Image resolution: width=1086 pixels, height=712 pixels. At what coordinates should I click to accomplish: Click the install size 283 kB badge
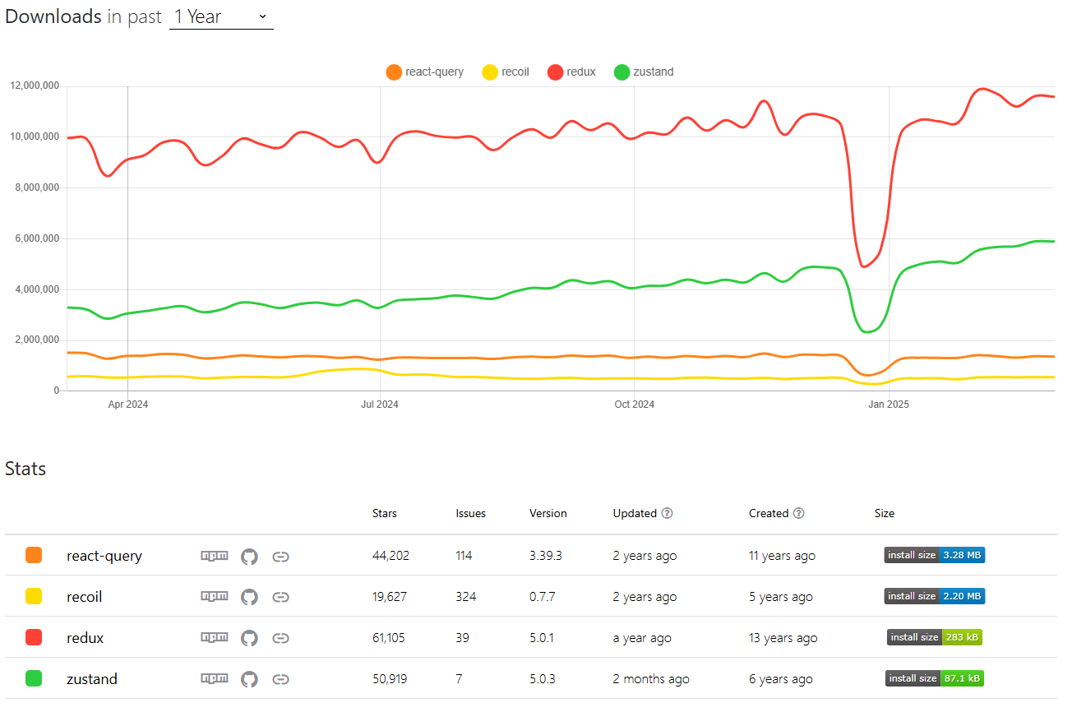coord(935,637)
